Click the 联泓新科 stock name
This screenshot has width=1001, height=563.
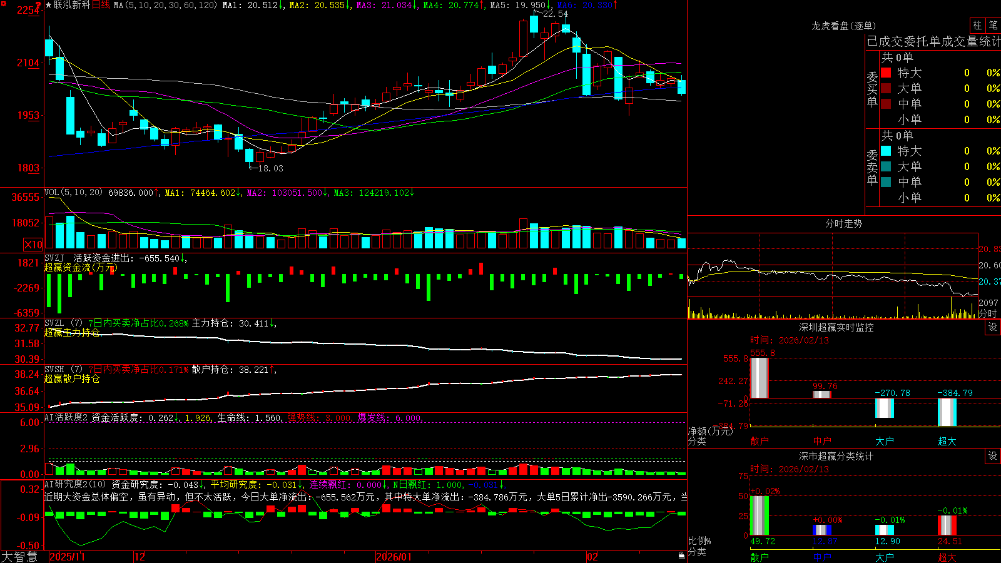point(72,5)
